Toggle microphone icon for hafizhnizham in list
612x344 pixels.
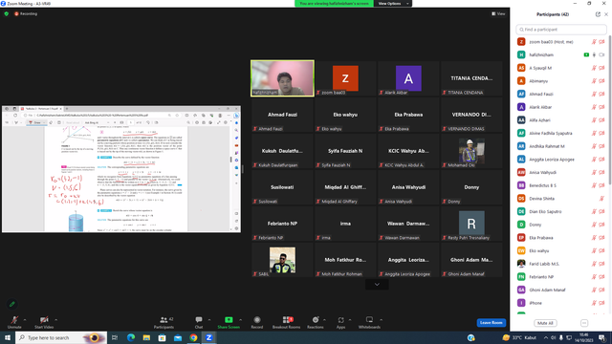tap(594, 55)
